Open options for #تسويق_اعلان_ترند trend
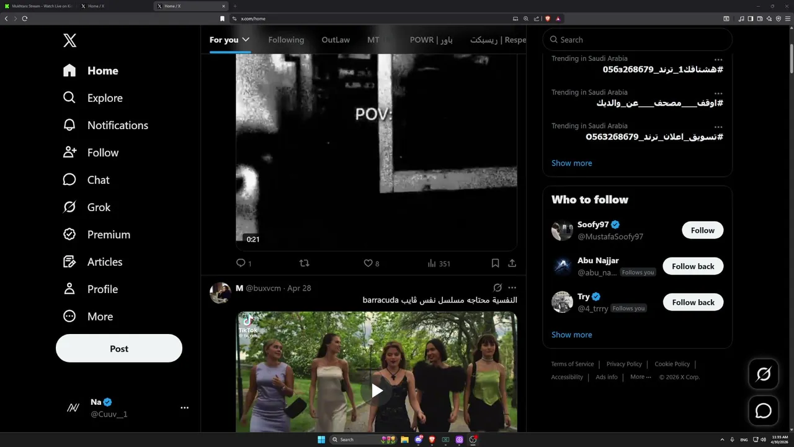Viewport: 794px width, 447px height. coord(718,127)
